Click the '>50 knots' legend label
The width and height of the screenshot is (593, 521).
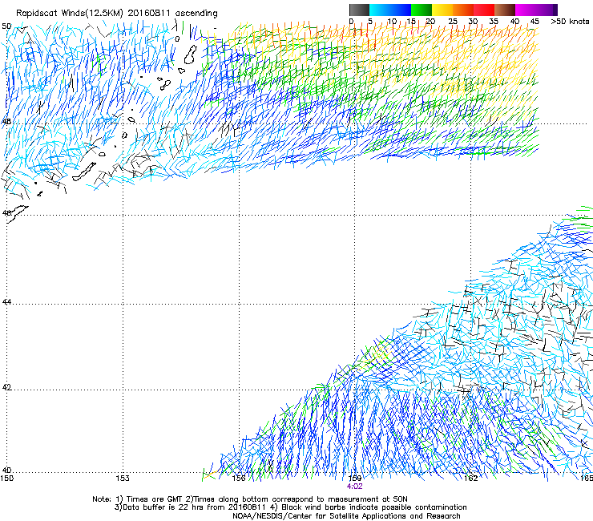coord(570,22)
